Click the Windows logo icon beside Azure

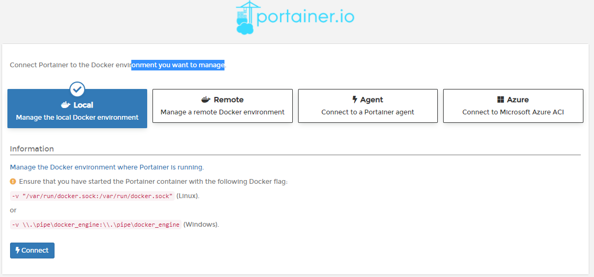point(501,100)
